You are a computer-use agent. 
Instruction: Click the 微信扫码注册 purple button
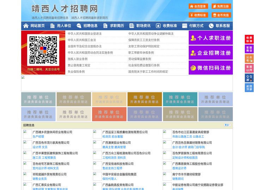coord(211,68)
